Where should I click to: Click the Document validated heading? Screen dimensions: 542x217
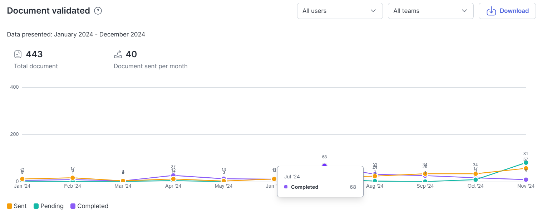[x=48, y=11]
